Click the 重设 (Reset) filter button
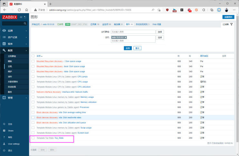The height and width of the screenshot is (156, 239). (x=137, y=48)
